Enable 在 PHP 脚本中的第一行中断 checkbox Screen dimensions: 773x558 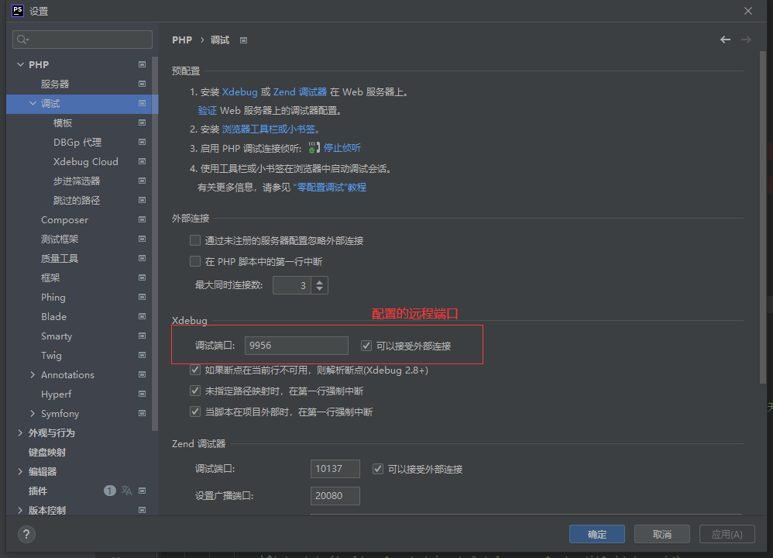195,261
